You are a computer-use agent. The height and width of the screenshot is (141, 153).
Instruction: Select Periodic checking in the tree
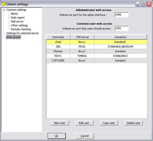click(x=21, y=29)
